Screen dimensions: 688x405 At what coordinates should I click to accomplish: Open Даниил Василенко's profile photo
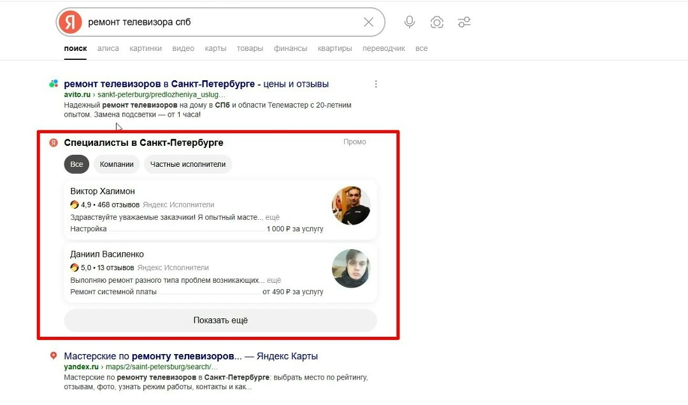point(351,269)
